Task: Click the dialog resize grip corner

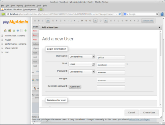Action: click(x=161, y=117)
